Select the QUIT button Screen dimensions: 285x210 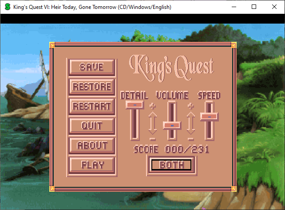point(92,126)
